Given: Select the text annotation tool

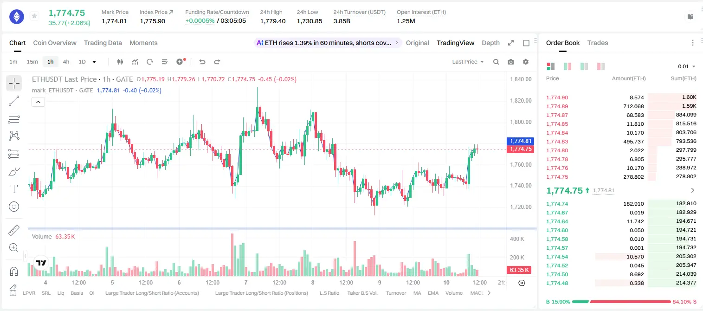Looking at the screenshot, I should (x=14, y=189).
